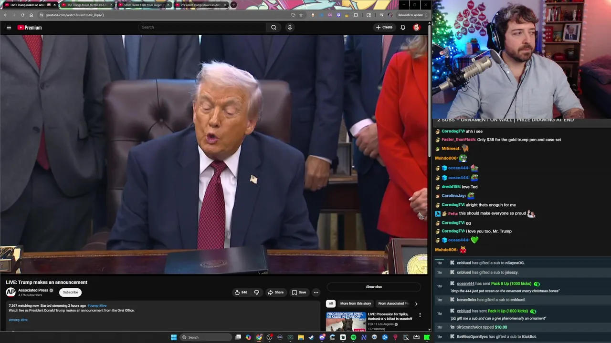Click the browser back arrow
The height and width of the screenshot is (343, 611).
(5, 15)
